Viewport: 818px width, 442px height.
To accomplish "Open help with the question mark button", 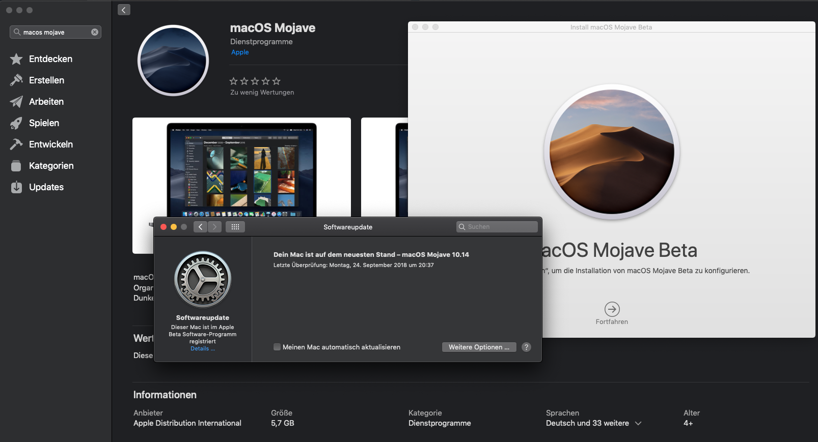I will pos(527,347).
